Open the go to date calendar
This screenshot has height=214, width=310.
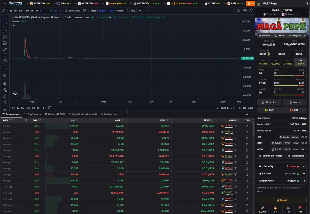(50, 108)
